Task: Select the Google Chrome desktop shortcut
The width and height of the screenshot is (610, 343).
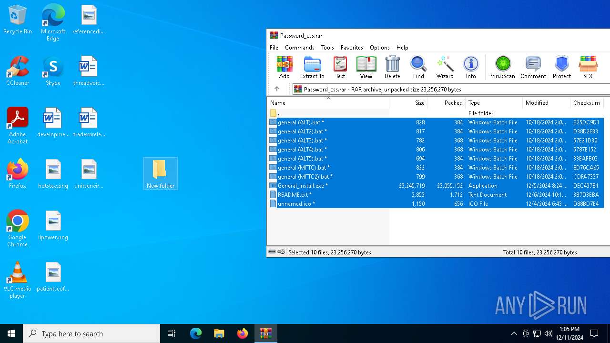Action: click(18, 229)
